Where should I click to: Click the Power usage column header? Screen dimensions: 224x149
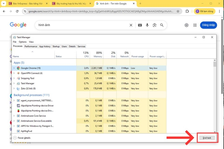tap(139, 55)
